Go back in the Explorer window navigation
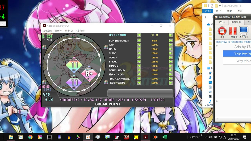 coord(206,17)
